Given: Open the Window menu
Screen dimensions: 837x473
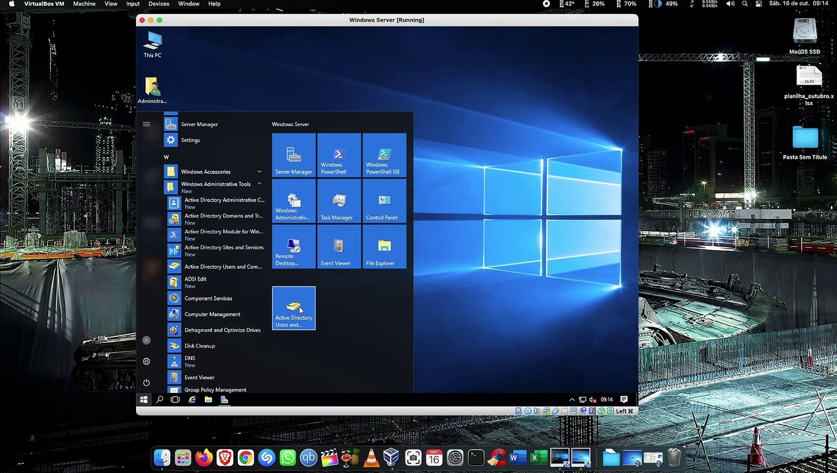Looking at the screenshot, I should coord(189,4).
